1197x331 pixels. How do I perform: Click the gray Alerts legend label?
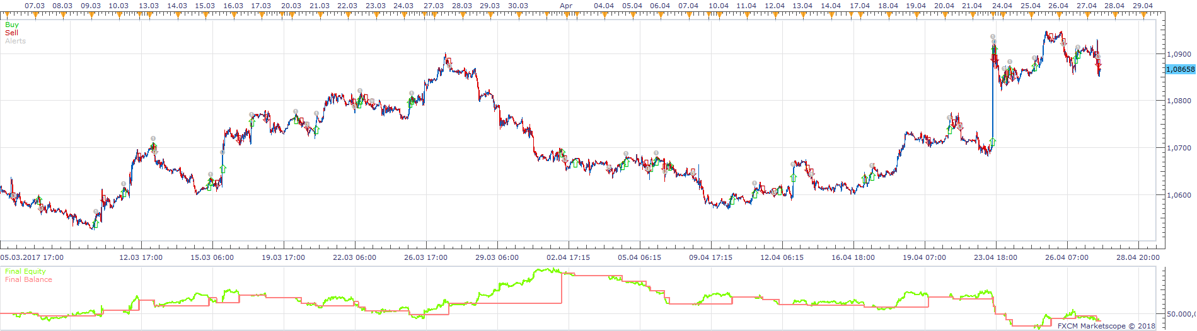point(16,41)
